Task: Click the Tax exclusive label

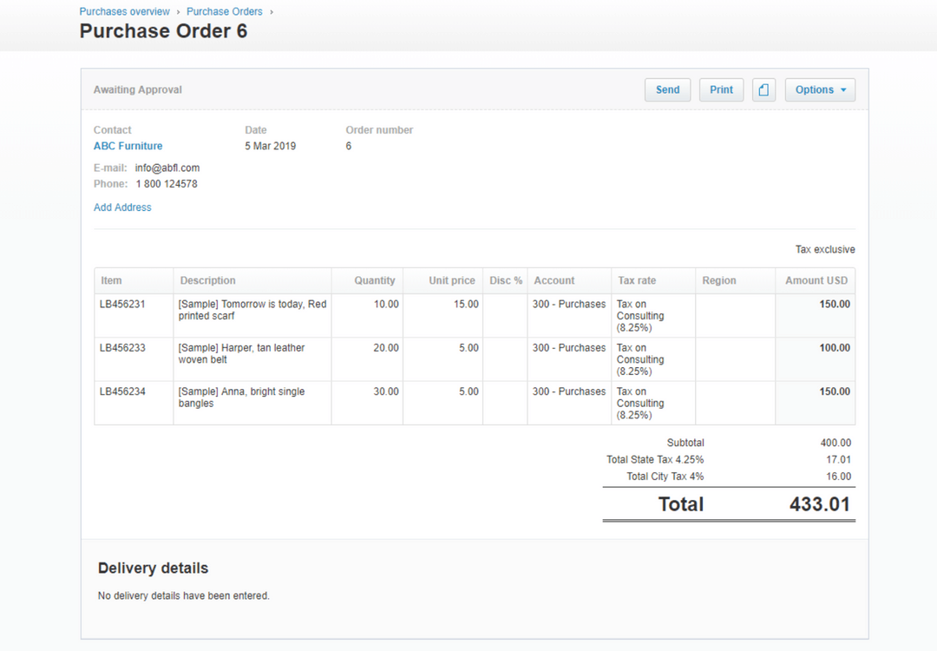Action: pos(824,249)
